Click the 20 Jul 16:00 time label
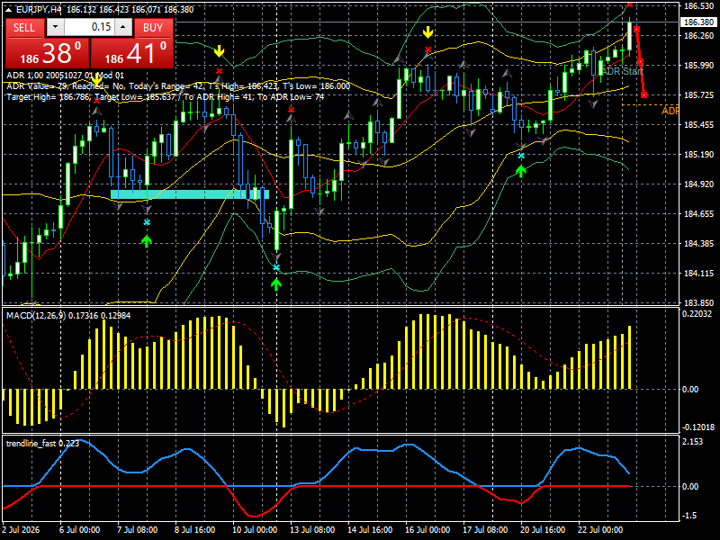 click(x=543, y=529)
